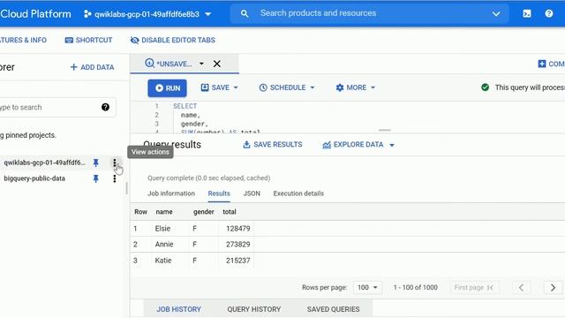
Task: Open Rows per page 100 dropdown
Action: (367, 287)
